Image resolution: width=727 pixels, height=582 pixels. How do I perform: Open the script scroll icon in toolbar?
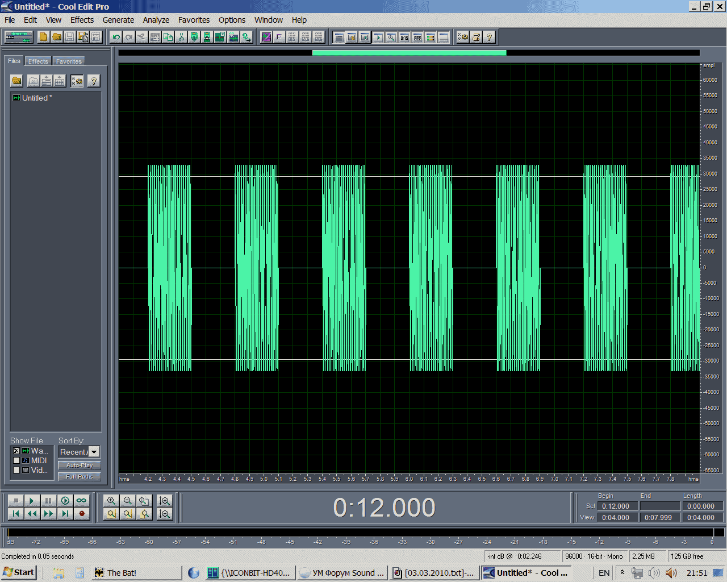(476, 37)
